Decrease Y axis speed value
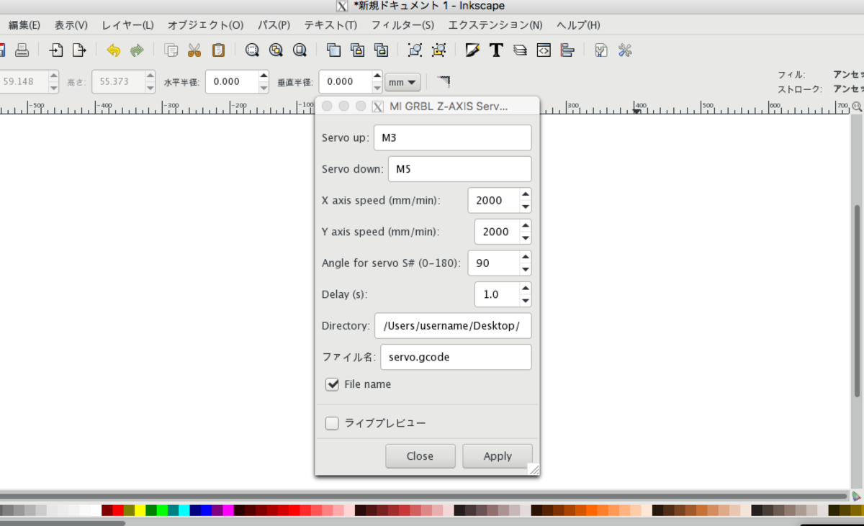Image resolution: width=864 pixels, height=526 pixels. (x=526, y=238)
